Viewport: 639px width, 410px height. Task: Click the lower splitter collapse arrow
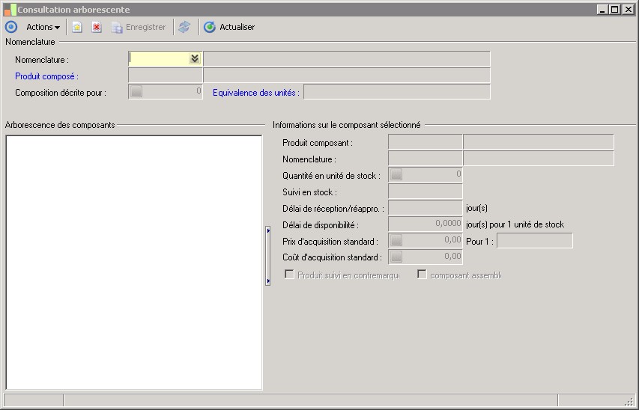click(x=267, y=281)
